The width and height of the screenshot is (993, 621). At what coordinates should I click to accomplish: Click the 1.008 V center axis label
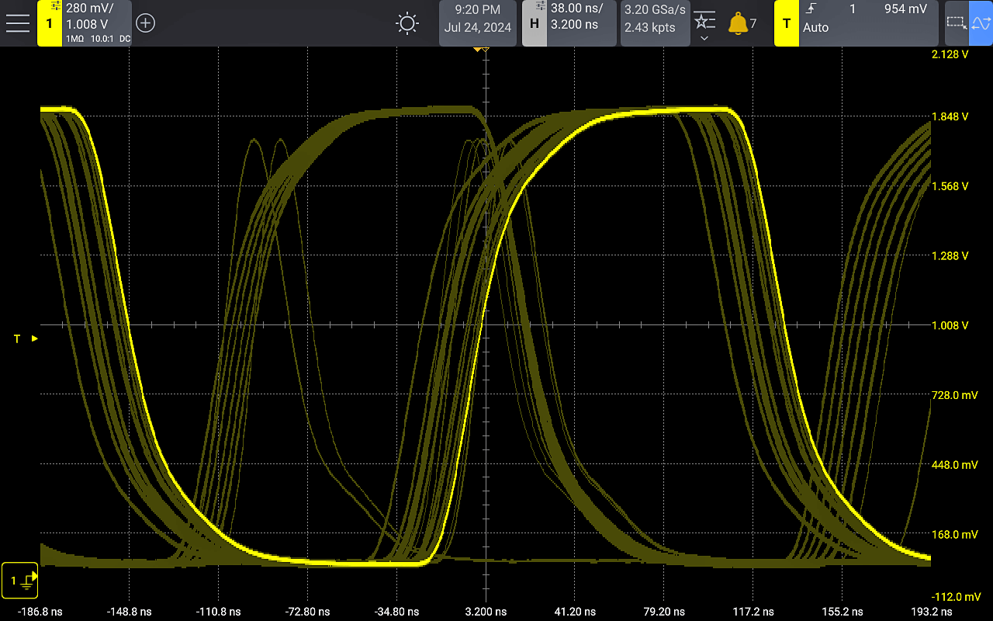(x=950, y=325)
